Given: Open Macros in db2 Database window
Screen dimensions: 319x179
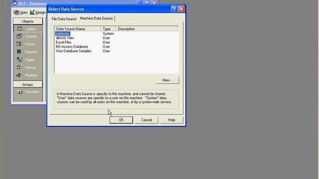Looking at the screenshot, I should click(x=28, y=68).
